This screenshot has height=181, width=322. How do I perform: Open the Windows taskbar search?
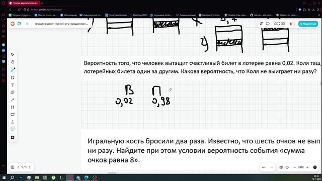tap(12, 177)
